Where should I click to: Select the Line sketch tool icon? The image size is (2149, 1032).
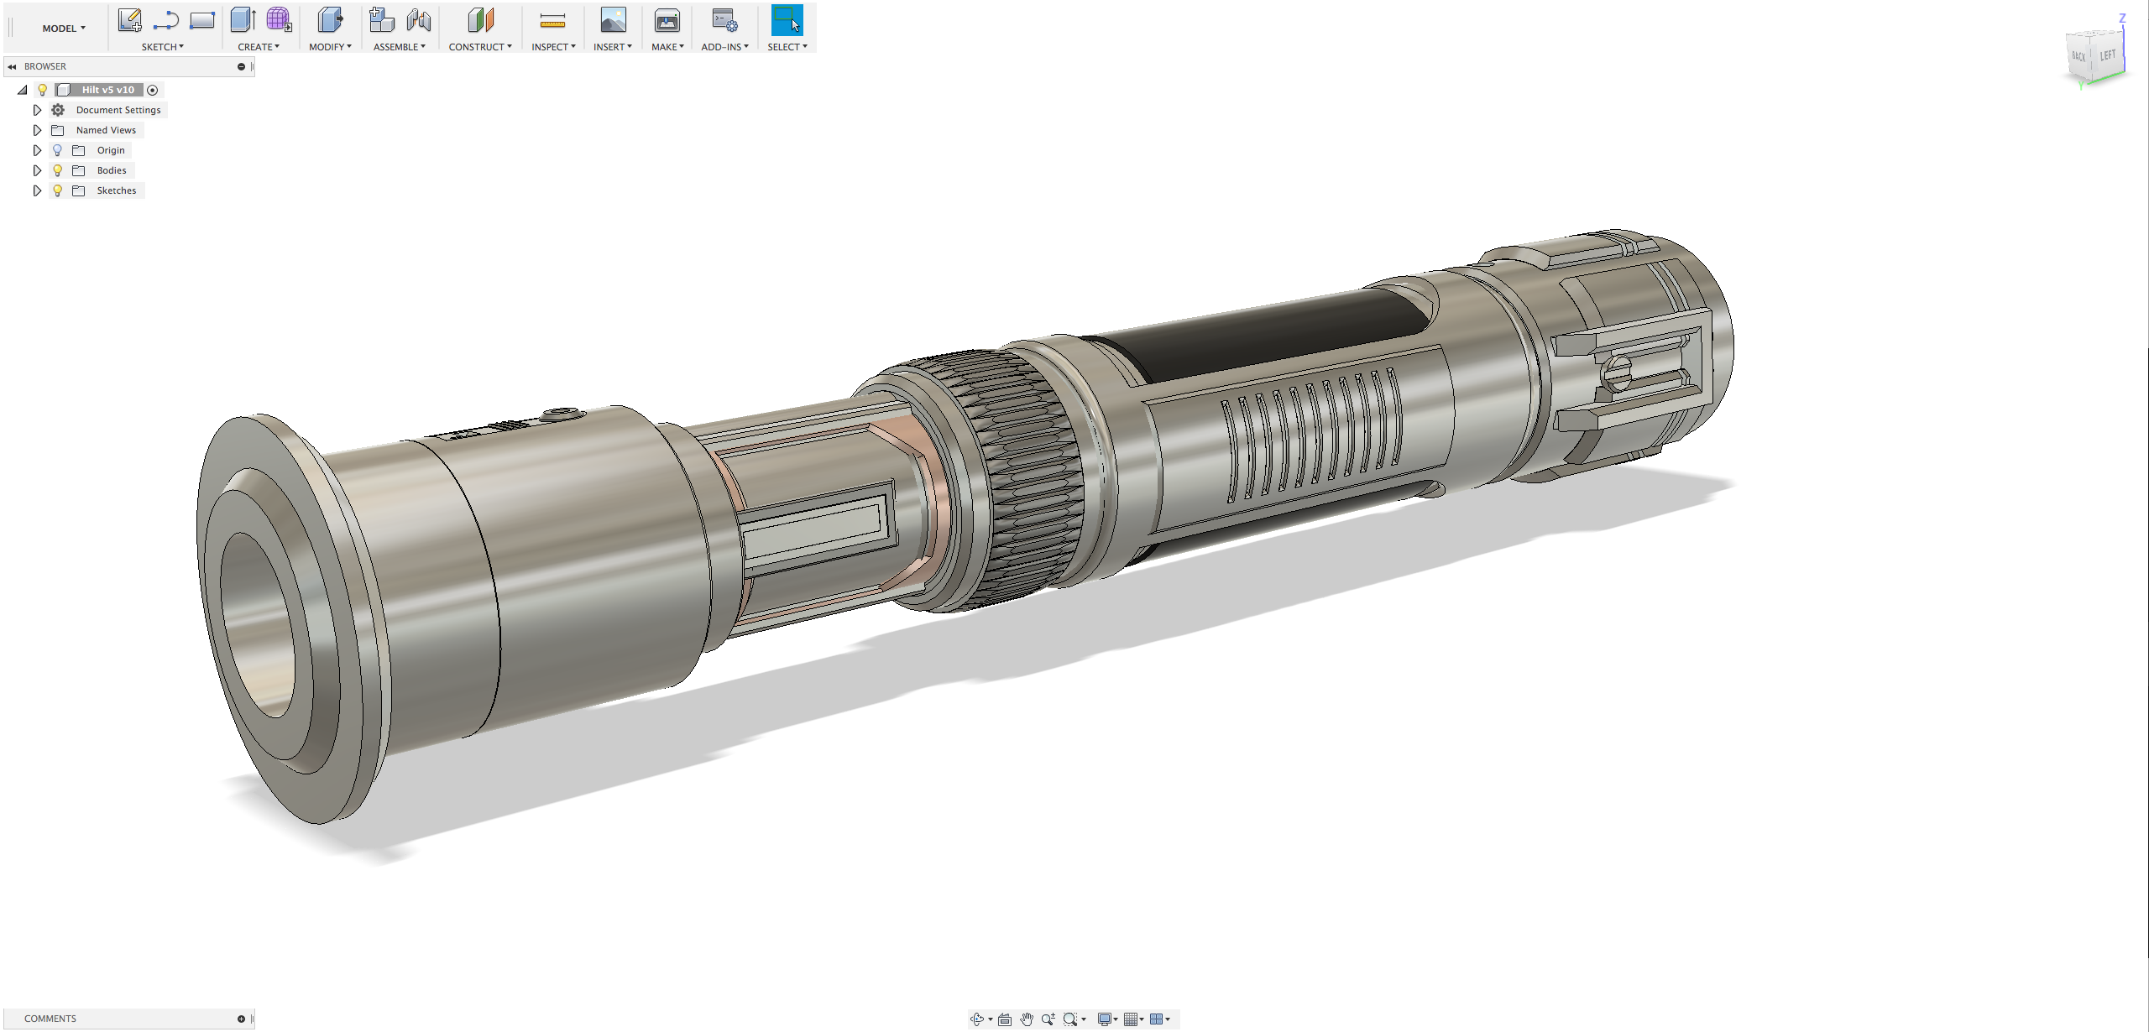point(165,20)
